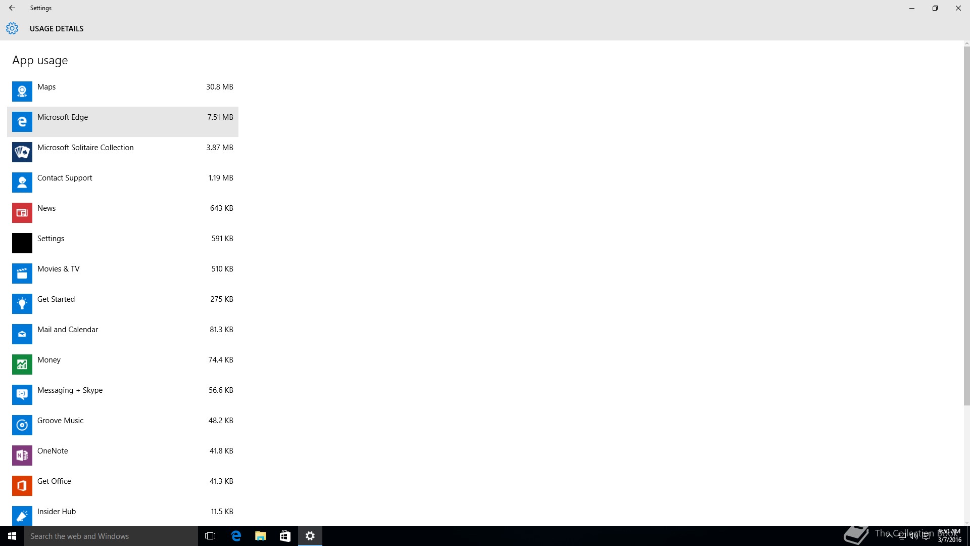970x546 pixels.
Task: Click the Get Started lightbulb icon
Action: tap(22, 304)
